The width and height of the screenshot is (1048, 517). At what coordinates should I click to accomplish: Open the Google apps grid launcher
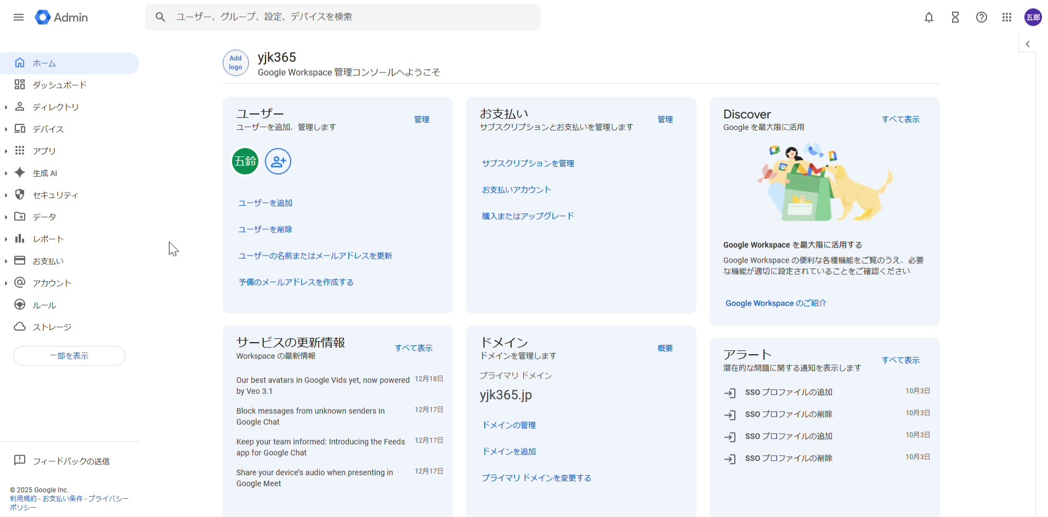point(1006,18)
